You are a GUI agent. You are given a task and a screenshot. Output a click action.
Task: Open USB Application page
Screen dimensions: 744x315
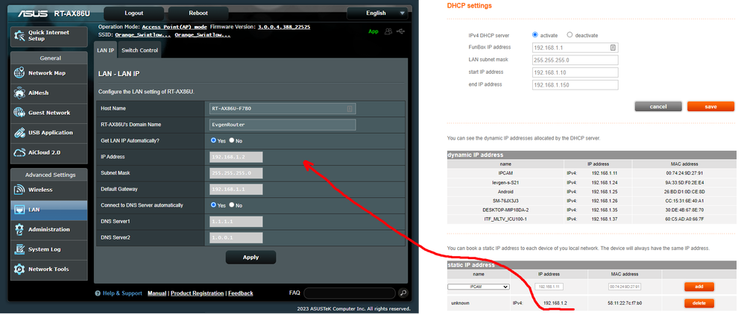(x=49, y=133)
